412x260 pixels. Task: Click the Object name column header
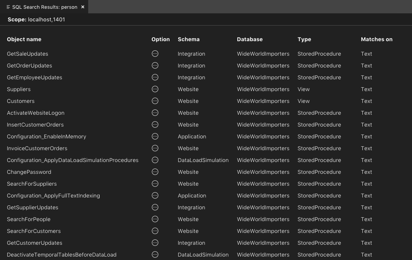pos(24,39)
